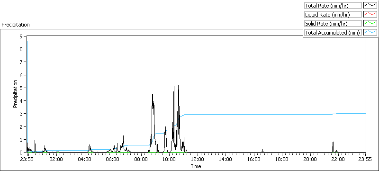This screenshot has width=379, height=171.
Task: Click the 10:00 time tick label
Action: click(169, 159)
